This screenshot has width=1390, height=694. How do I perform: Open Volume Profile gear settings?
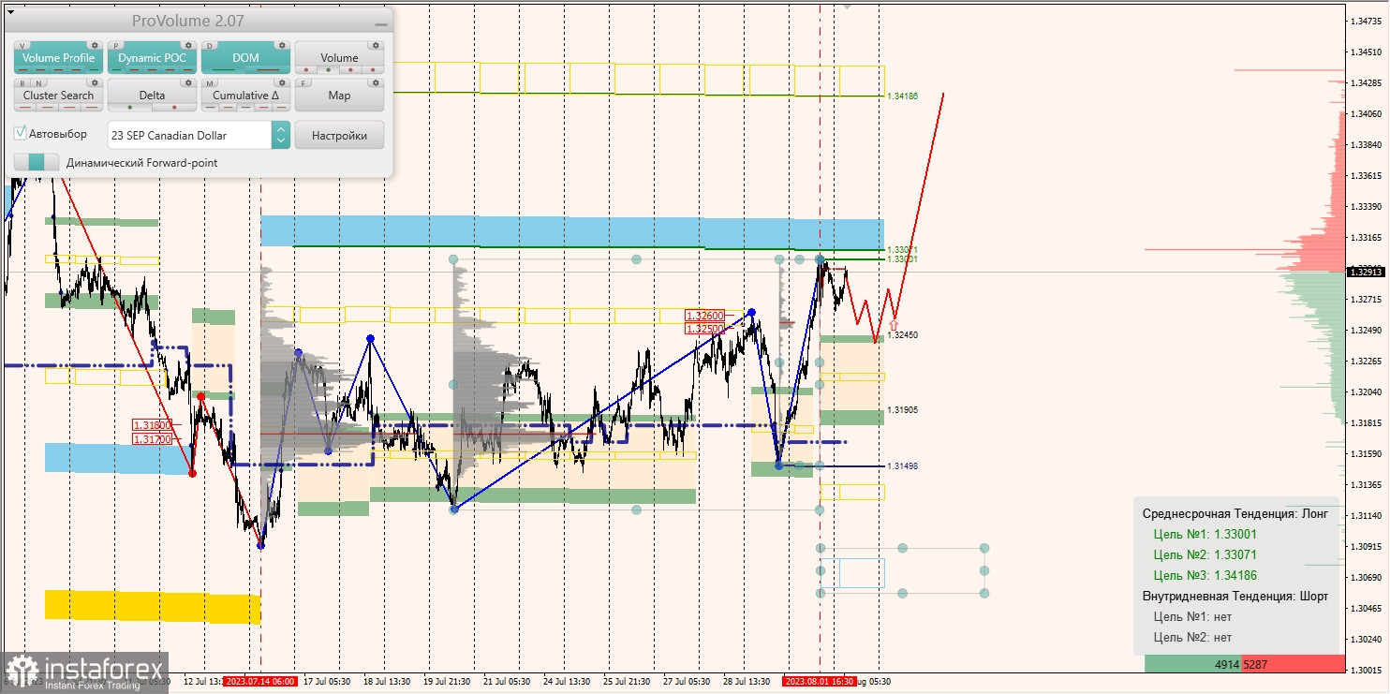95,45
